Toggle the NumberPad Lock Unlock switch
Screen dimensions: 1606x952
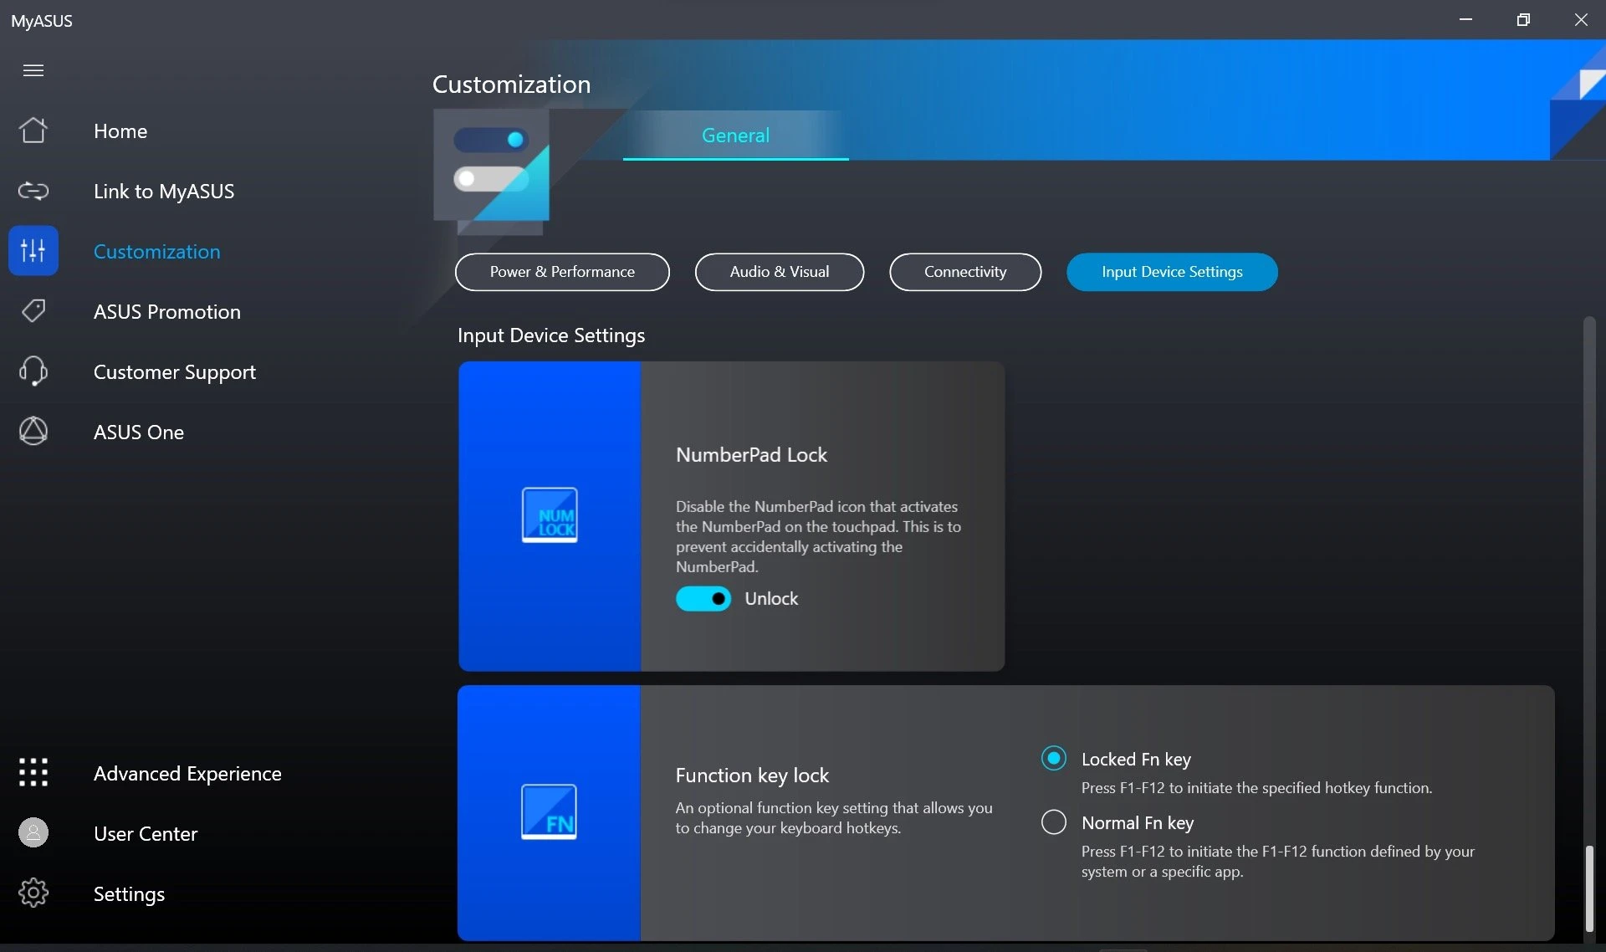tap(703, 598)
